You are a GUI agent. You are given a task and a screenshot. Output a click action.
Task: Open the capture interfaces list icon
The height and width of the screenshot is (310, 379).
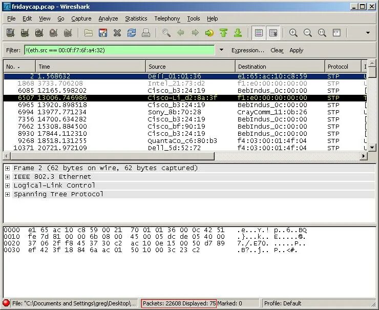click(x=10, y=33)
